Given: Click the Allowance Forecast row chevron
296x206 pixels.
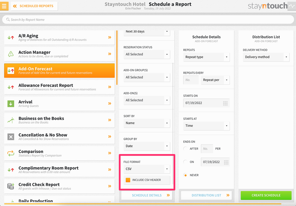Looking at the screenshot, I should click(110, 87).
